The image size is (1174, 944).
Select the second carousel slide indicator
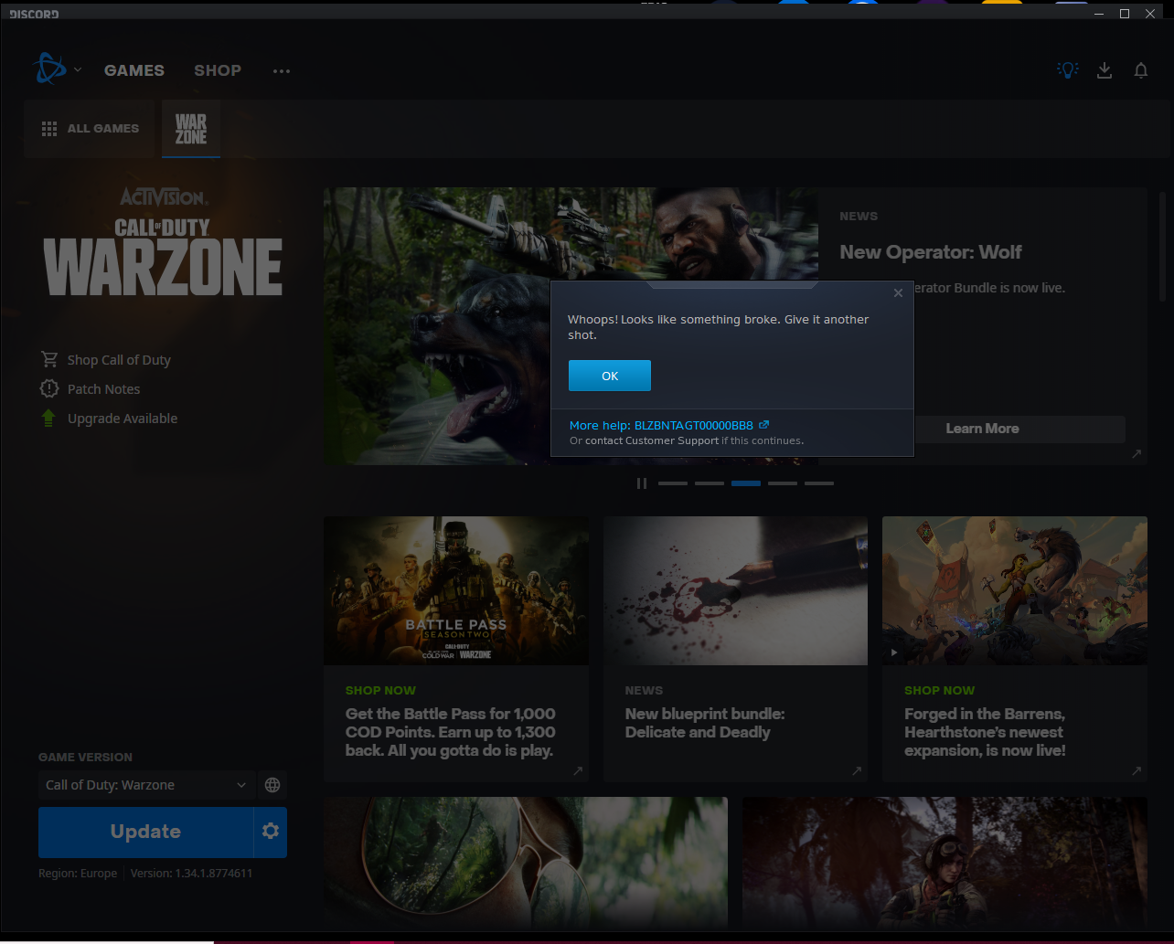710,483
